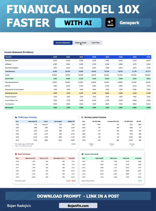156x211 pixels.
Task: Click the 'Line Item' column header
Action: 8,57
